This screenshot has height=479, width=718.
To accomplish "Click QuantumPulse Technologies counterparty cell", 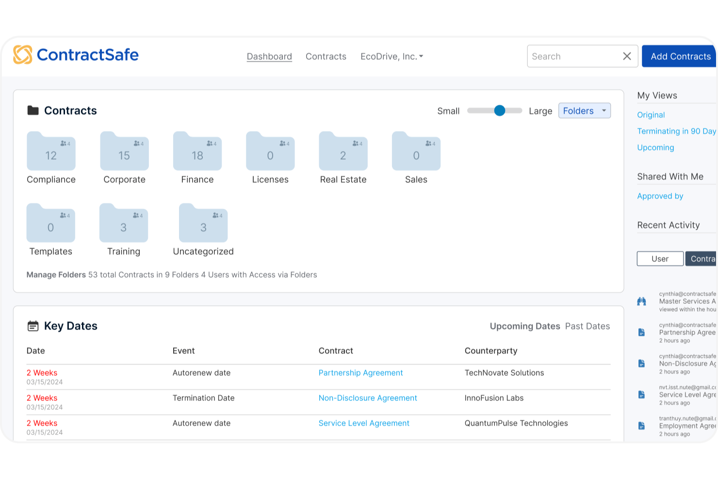I will click(516, 423).
